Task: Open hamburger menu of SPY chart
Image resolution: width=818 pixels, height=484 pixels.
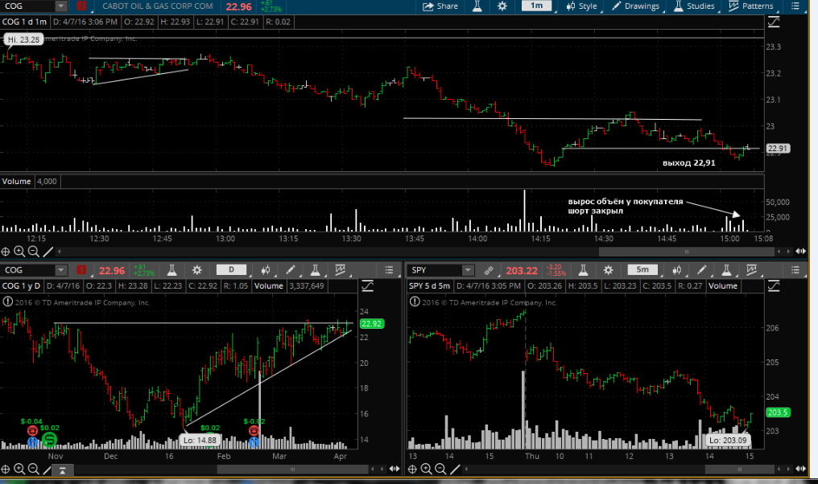Action: tap(795, 270)
